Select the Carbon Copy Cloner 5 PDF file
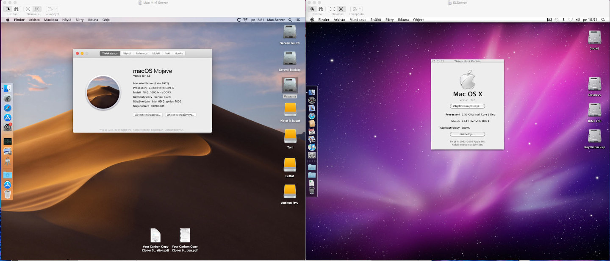This screenshot has width=610, height=261. click(x=155, y=236)
